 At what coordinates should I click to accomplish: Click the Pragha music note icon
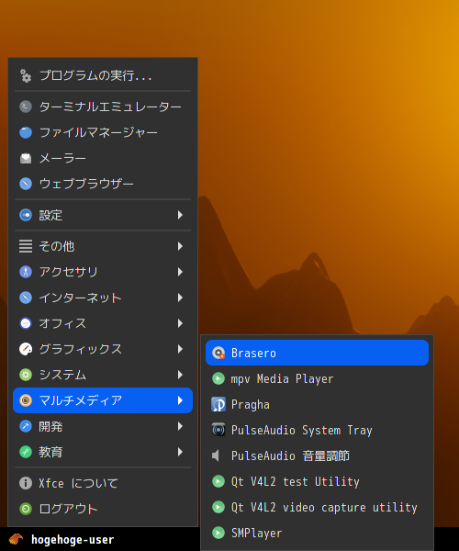(x=218, y=404)
